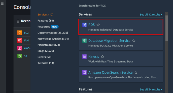Image resolution: width=173 pixels, height=93 pixels.
Task: Click See all 34 results
Action: pyautogui.click(x=151, y=89)
